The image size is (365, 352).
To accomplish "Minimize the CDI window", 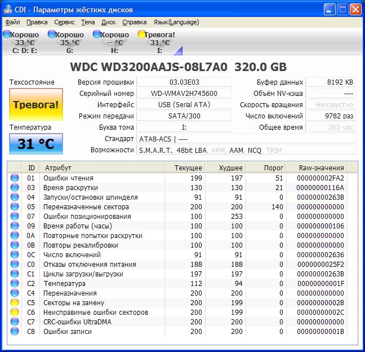I will [329, 10].
